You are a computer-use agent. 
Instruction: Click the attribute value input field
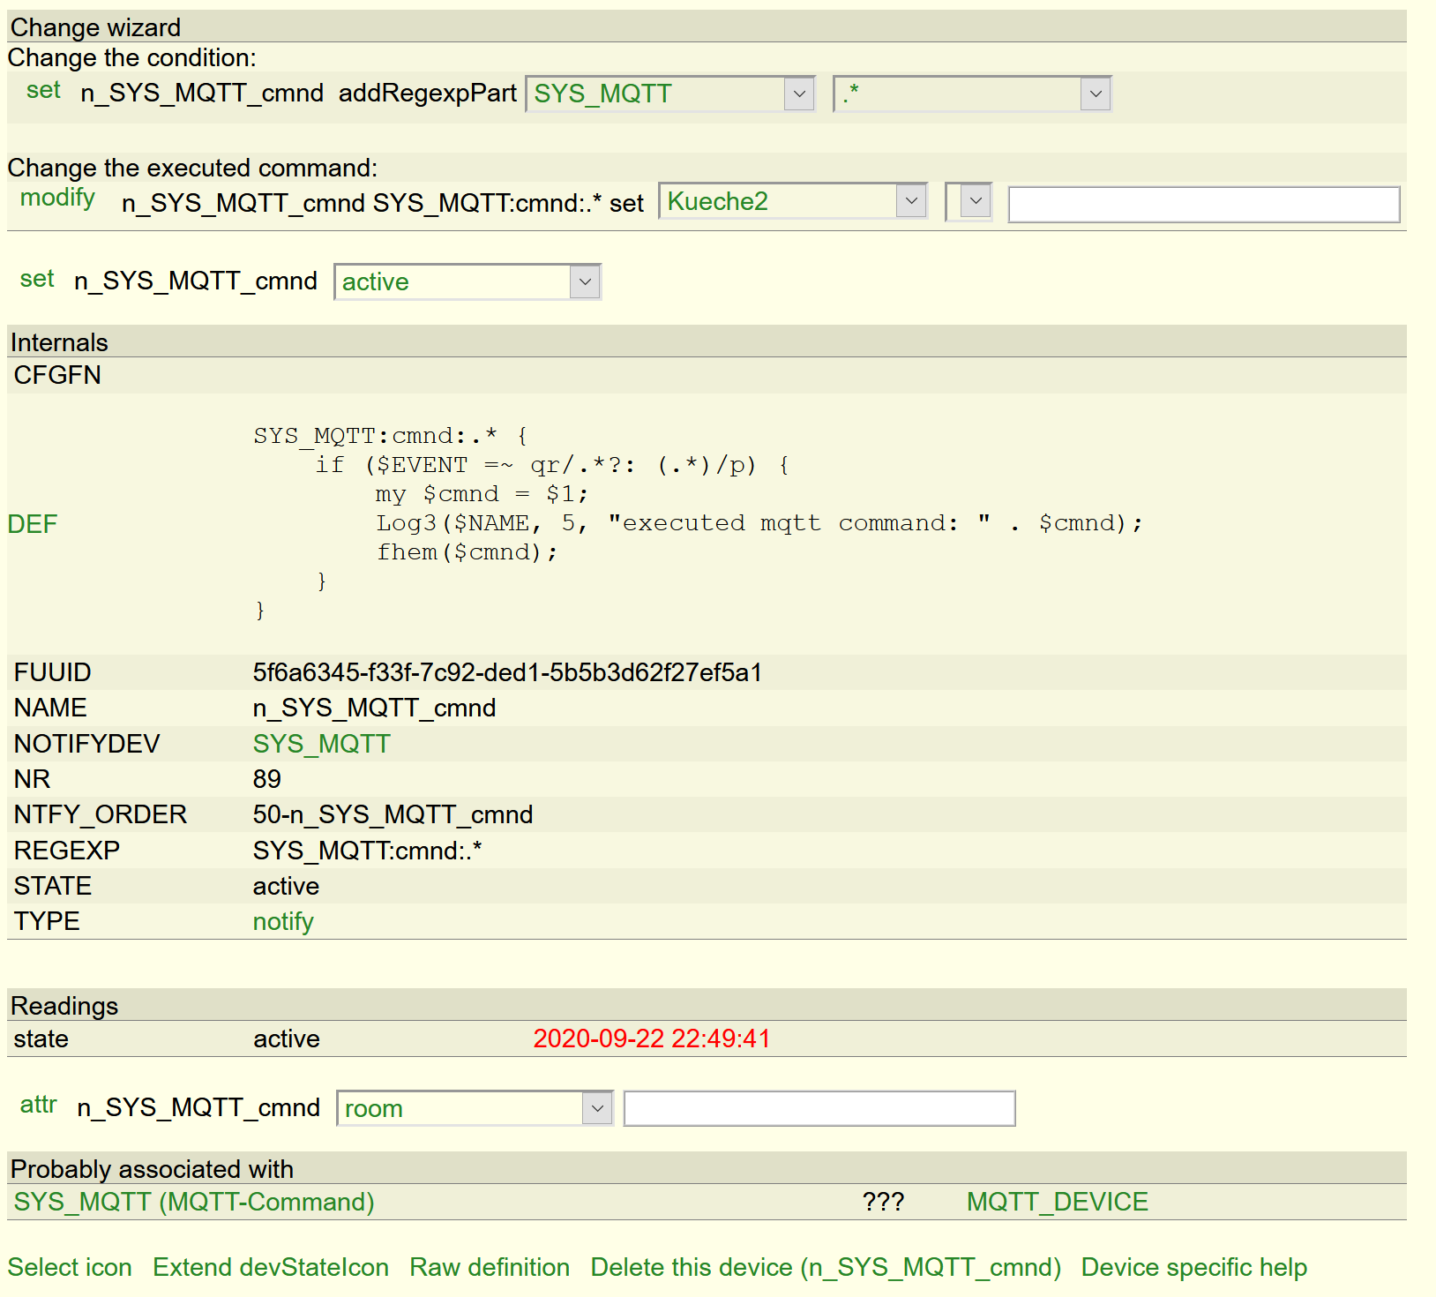coord(819,1109)
